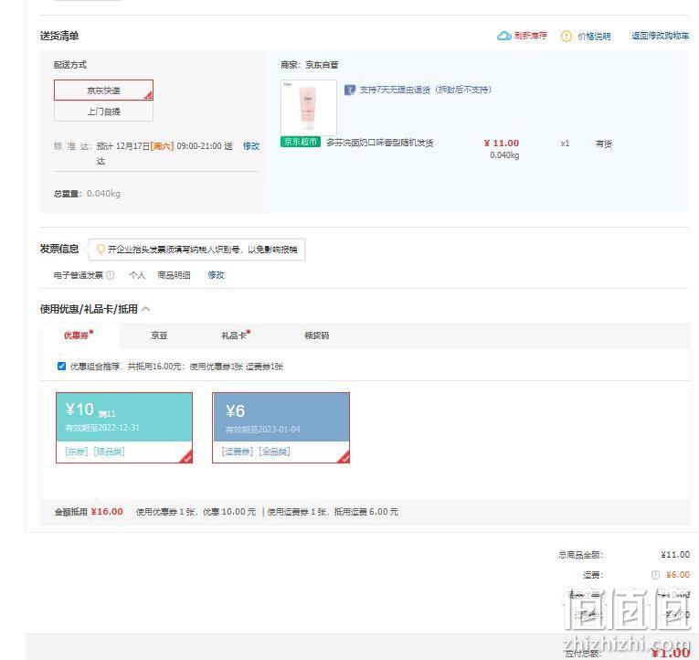This screenshot has height=660, width=699.
Task: Toggle the ¥6 shipping coupon card
Action: pyautogui.click(x=281, y=428)
